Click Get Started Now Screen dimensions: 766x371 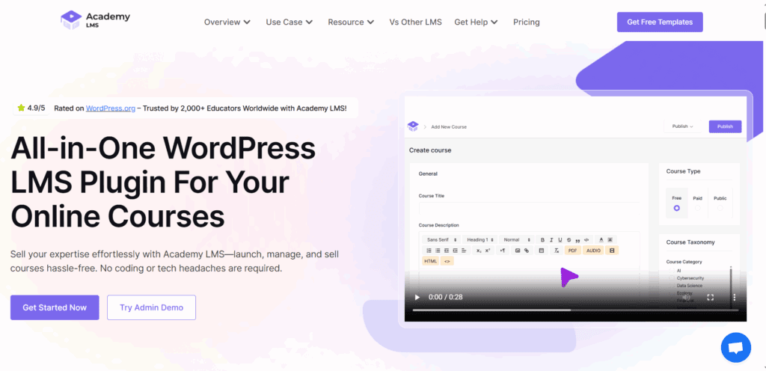55,307
